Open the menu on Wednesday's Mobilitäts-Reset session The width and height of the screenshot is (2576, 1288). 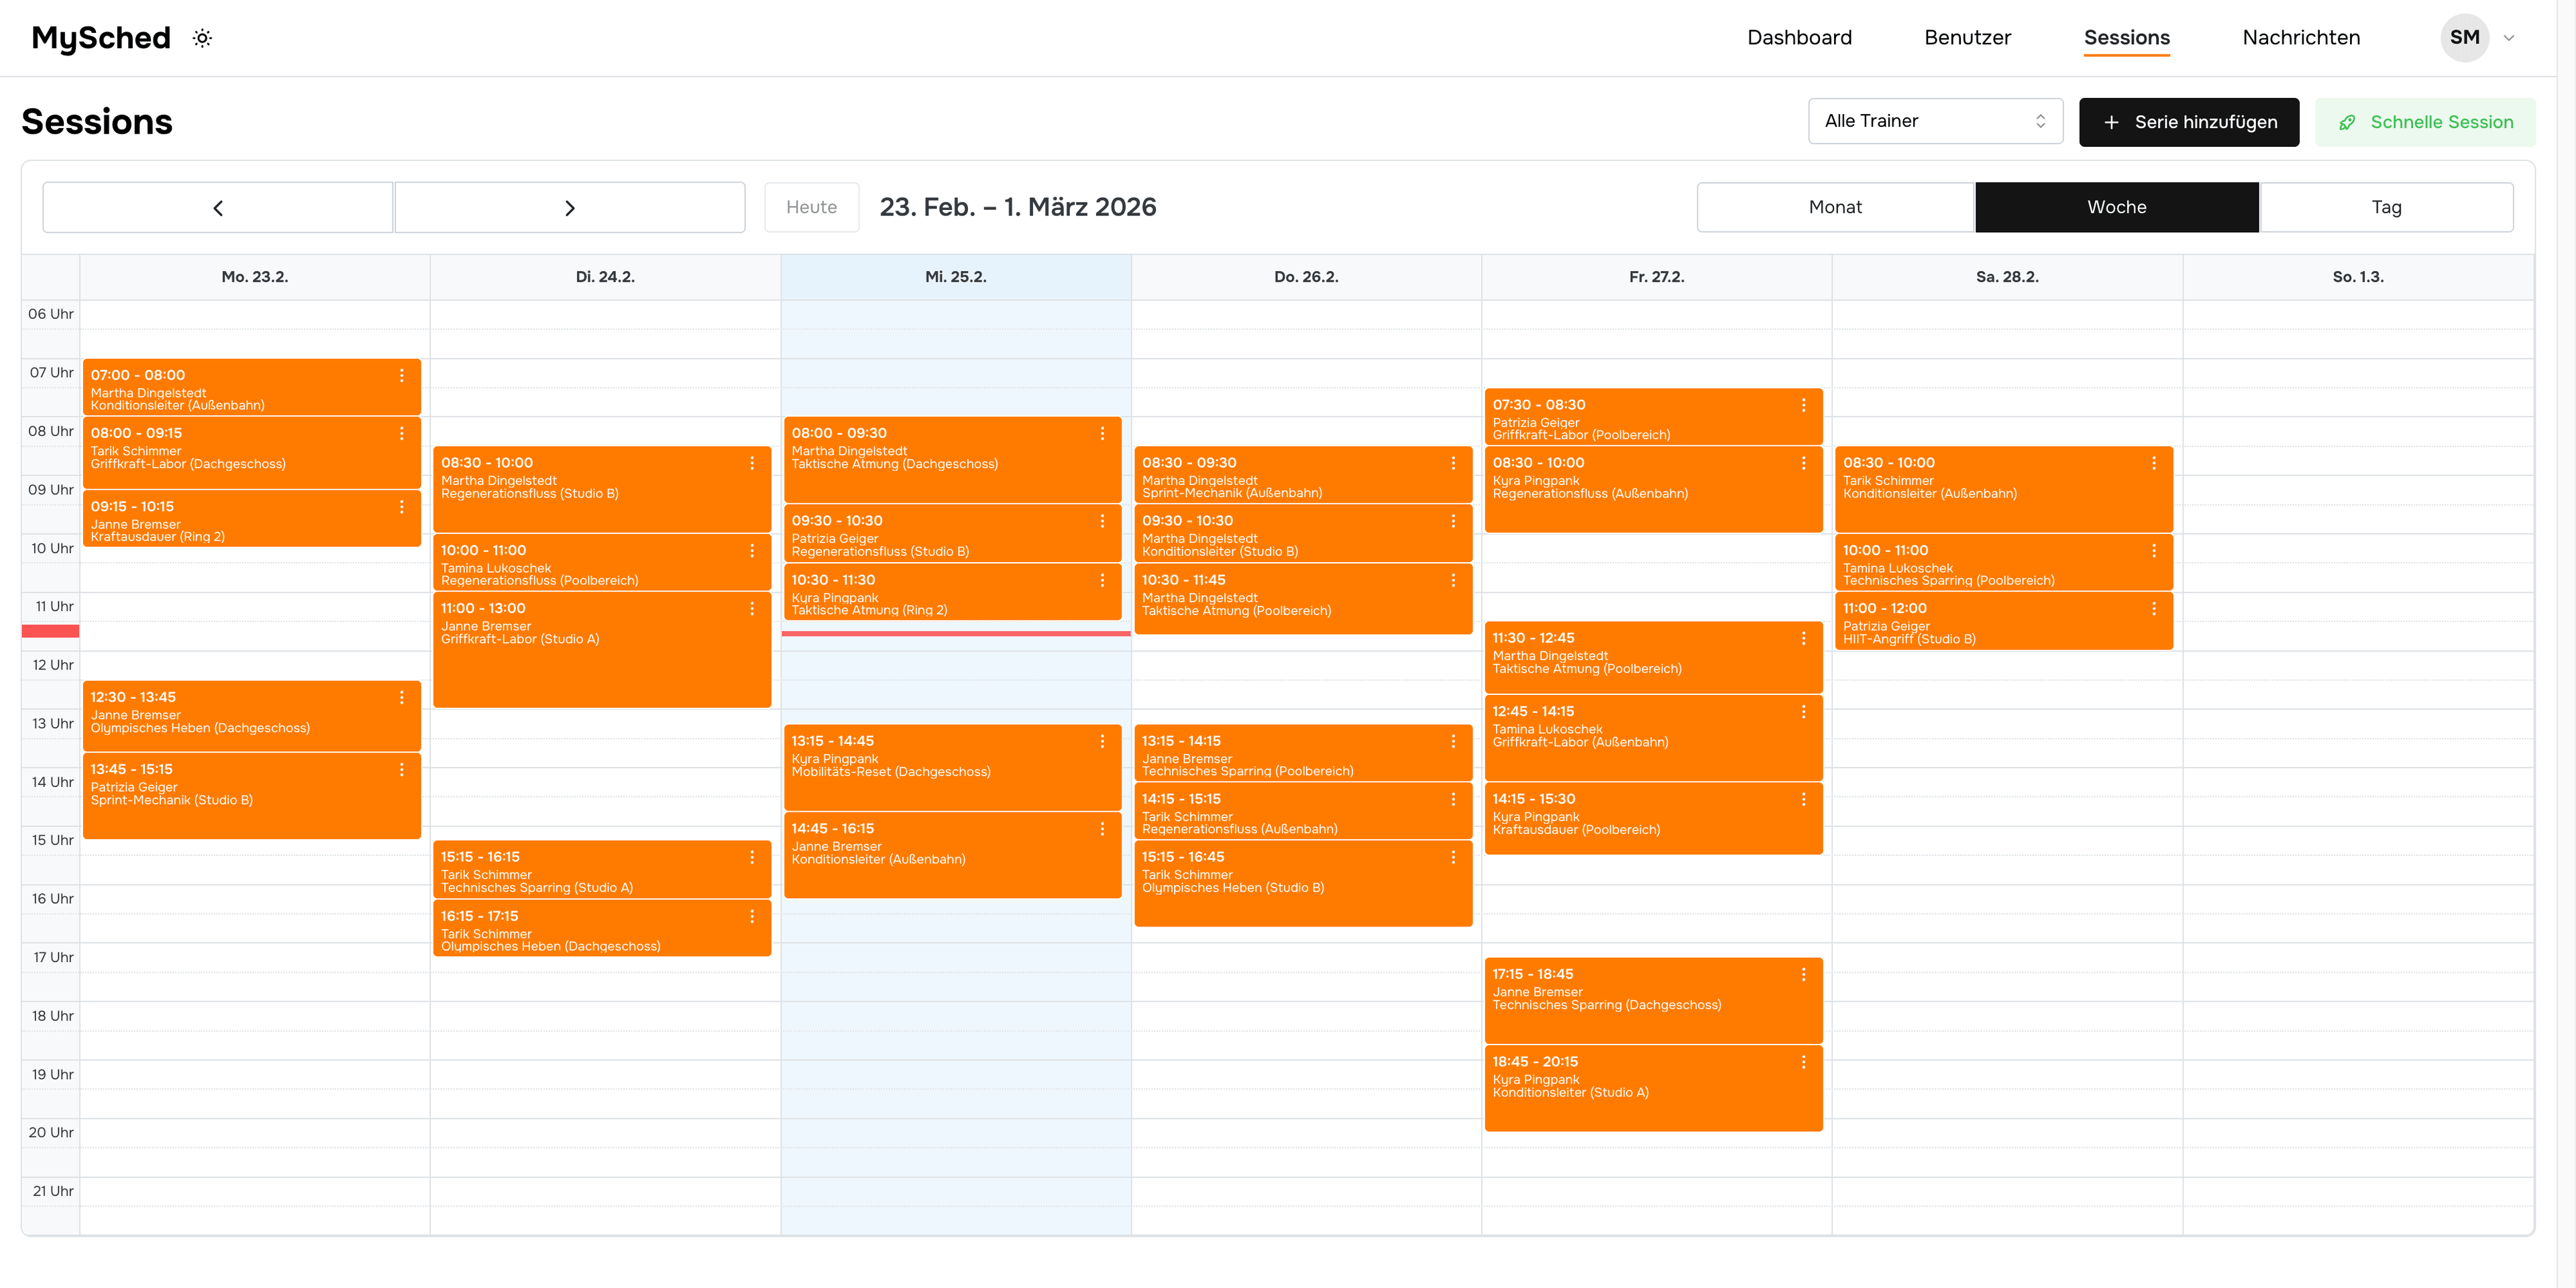[1103, 742]
